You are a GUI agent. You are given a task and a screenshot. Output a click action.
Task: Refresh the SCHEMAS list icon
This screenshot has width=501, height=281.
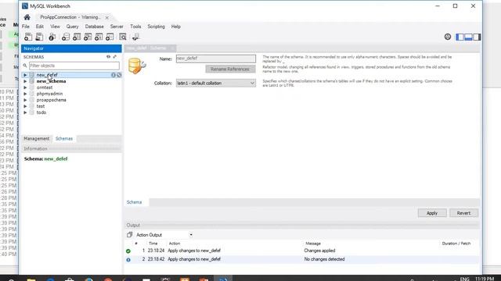click(108, 57)
